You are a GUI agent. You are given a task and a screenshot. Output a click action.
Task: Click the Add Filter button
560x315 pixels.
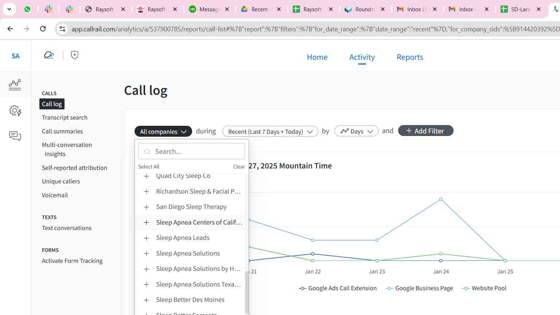click(425, 131)
